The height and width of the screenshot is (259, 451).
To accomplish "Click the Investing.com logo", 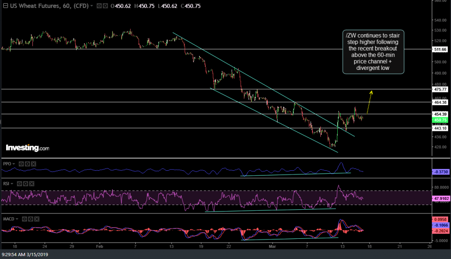I will click(27, 148).
